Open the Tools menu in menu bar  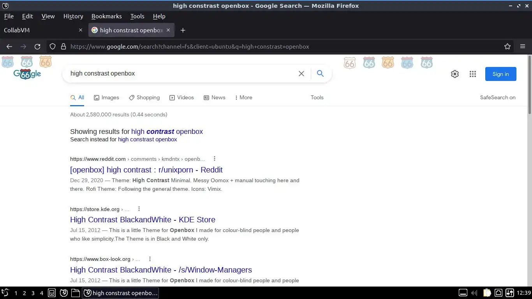pos(137,16)
